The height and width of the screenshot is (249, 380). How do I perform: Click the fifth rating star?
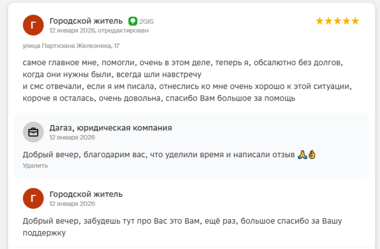(355, 21)
